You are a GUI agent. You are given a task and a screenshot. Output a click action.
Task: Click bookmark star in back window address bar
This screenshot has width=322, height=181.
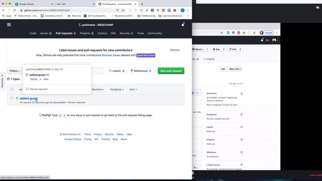(221, 33)
